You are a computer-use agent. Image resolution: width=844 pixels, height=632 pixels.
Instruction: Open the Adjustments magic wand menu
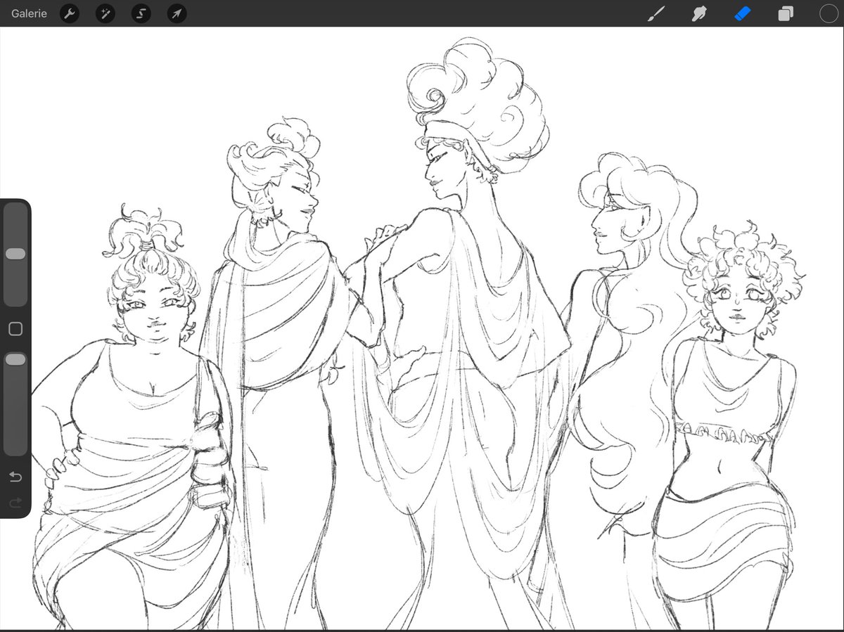pyautogui.click(x=105, y=13)
